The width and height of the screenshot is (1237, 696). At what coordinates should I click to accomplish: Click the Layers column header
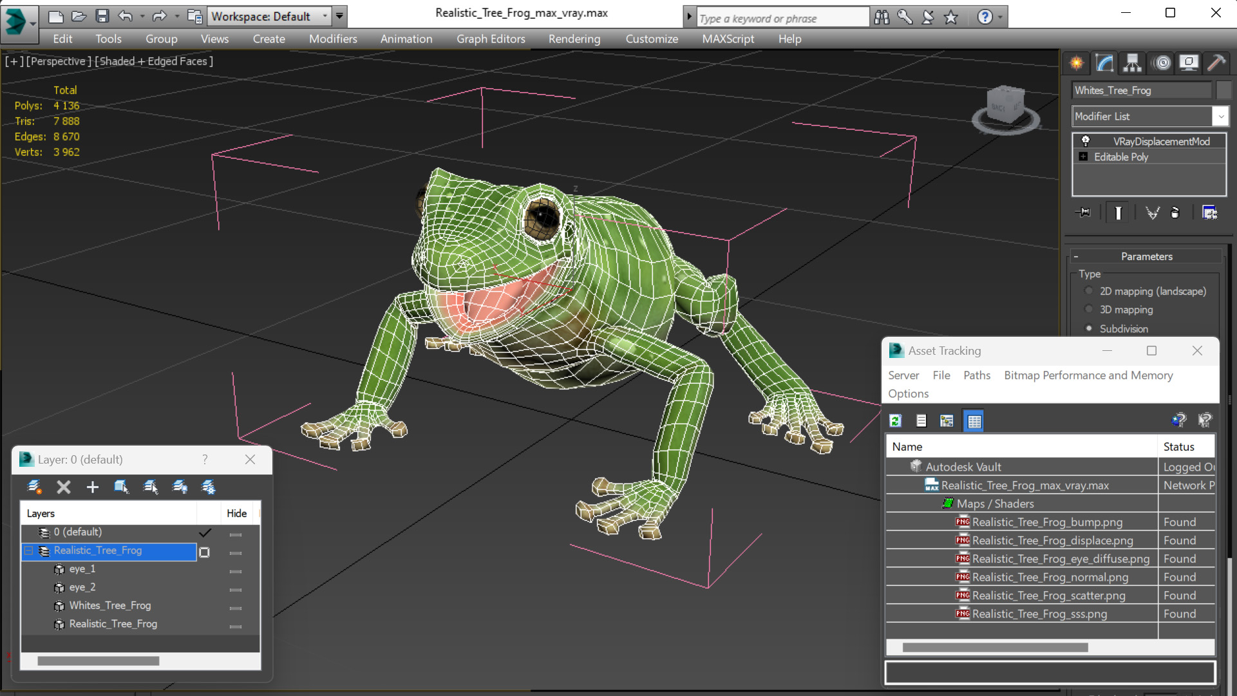109,513
